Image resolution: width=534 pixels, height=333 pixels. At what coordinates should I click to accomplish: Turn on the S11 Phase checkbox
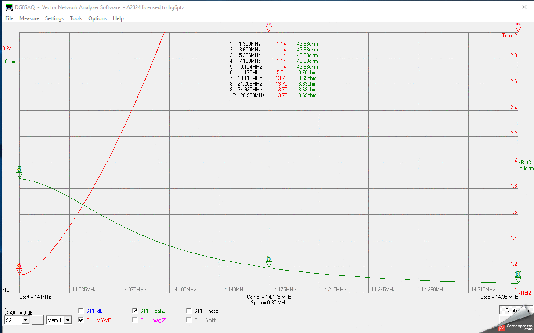tap(189, 311)
